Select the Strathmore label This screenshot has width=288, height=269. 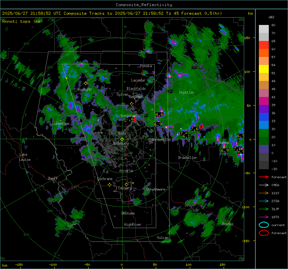coord(156,189)
